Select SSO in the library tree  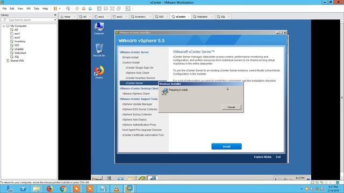(x=17, y=45)
